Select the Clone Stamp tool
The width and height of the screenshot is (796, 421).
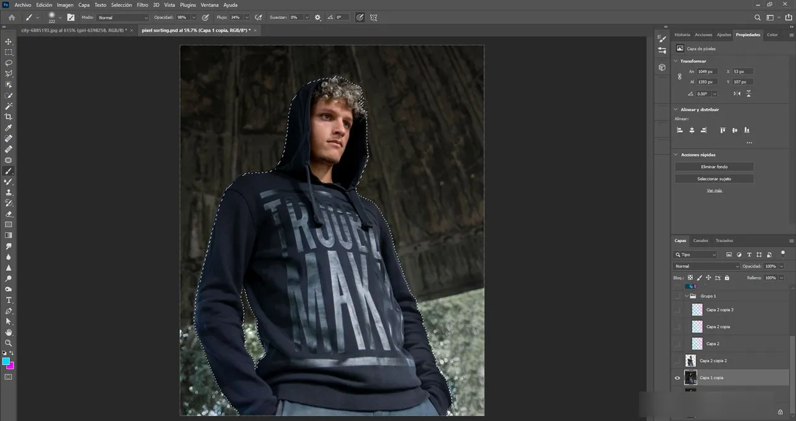(x=9, y=192)
